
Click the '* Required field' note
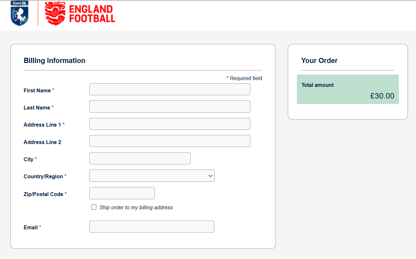(244, 78)
